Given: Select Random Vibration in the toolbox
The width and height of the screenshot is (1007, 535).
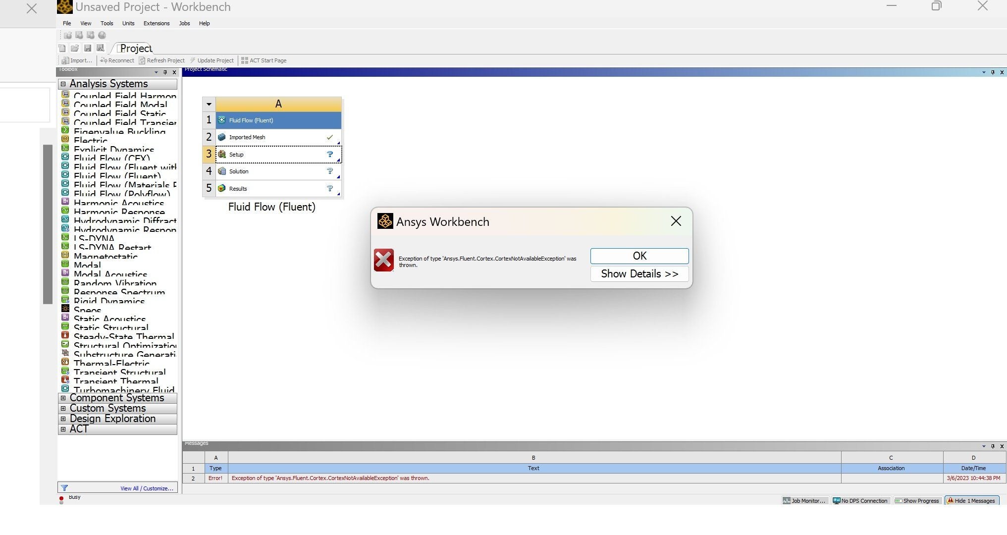Looking at the screenshot, I should [x=115, y=283].
